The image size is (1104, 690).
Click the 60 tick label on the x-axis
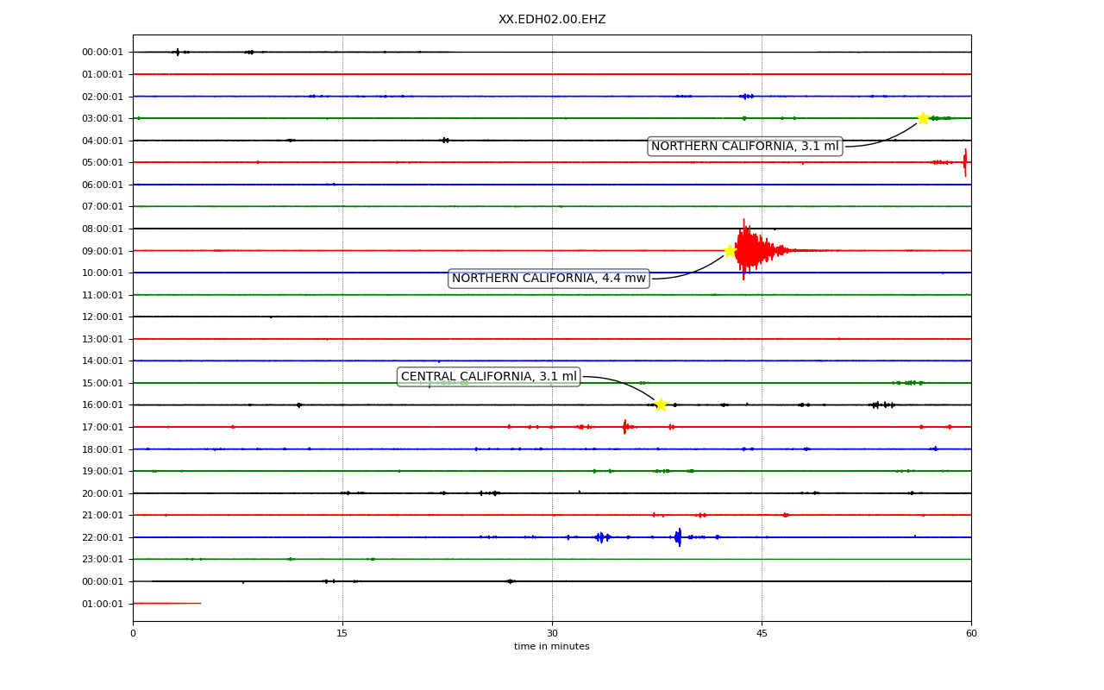971,634
